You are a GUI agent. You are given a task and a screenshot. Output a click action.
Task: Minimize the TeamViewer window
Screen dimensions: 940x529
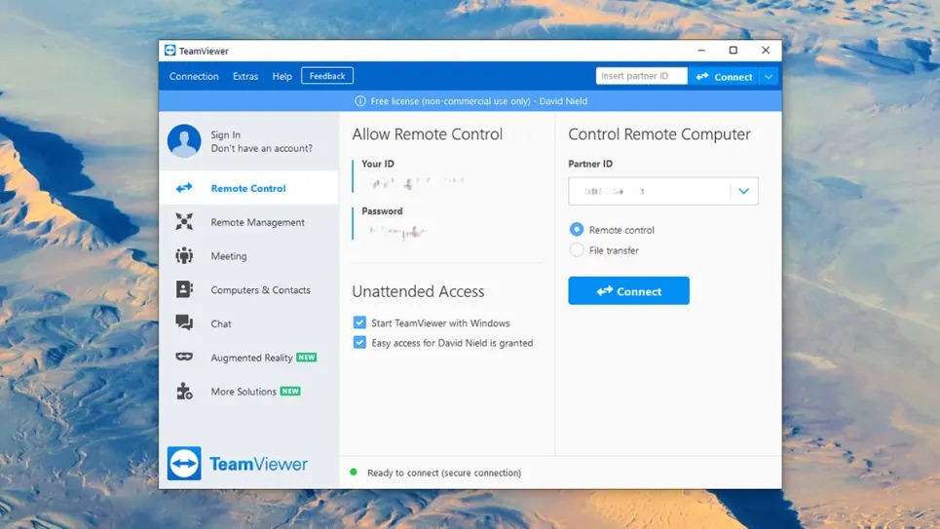point(701,51)
